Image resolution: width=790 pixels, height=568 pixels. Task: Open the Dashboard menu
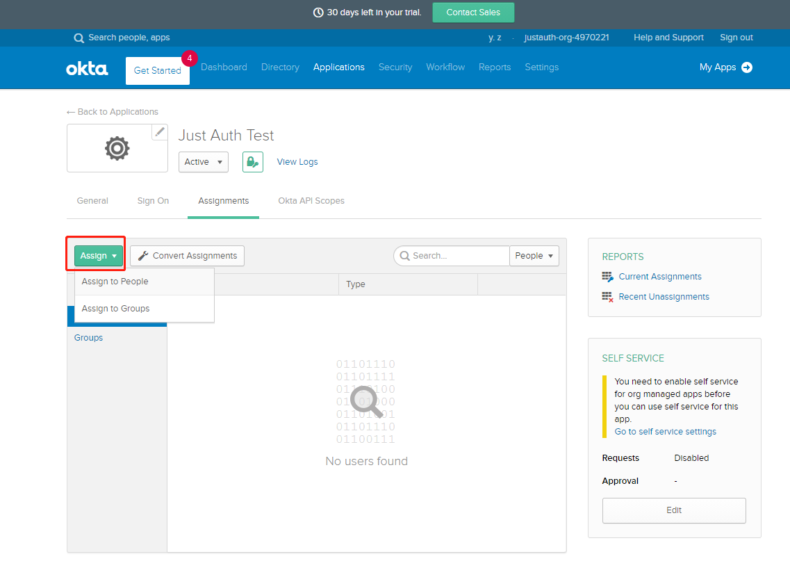224,67
